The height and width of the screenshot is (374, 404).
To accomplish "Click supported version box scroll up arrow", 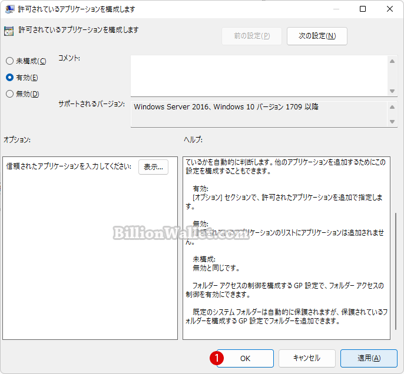I will [x=392, y=107].
